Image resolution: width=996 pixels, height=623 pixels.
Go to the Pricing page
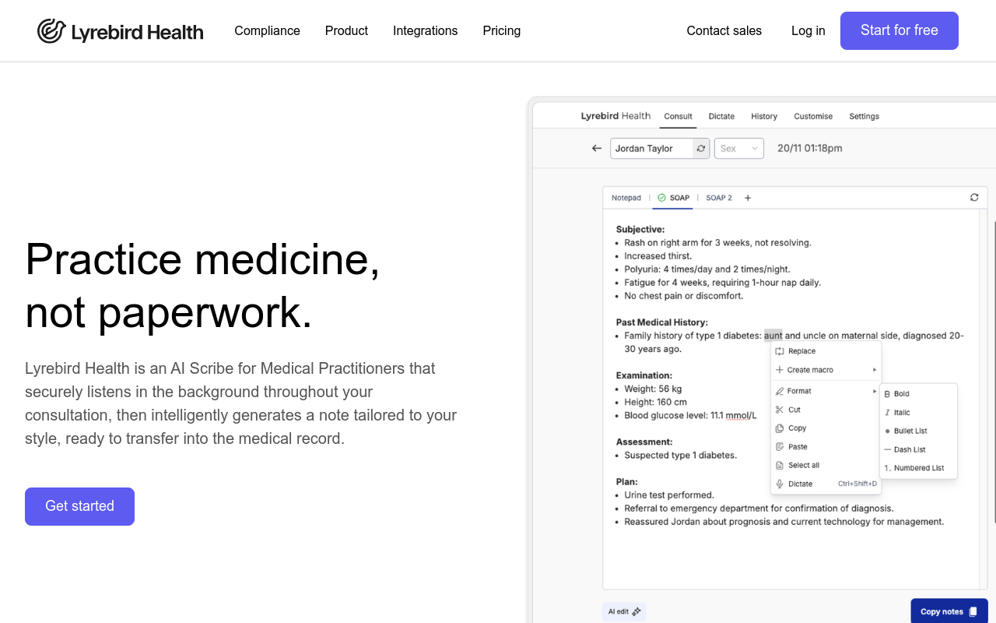coord(502,31)
